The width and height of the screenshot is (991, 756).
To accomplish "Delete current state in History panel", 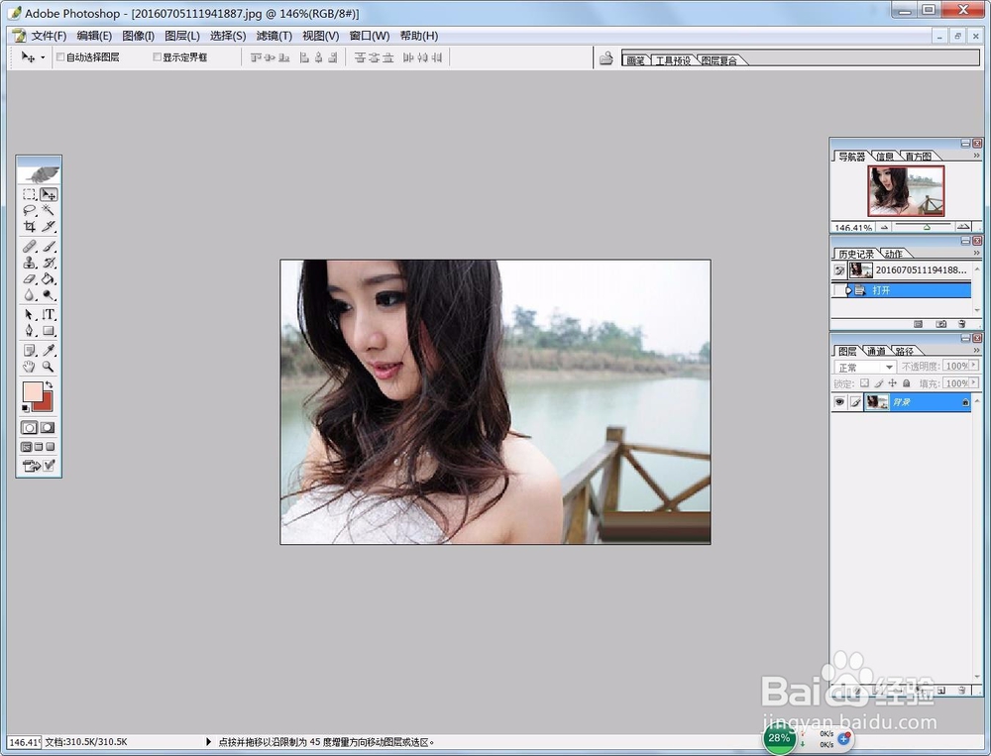I will tap(962, 324).
